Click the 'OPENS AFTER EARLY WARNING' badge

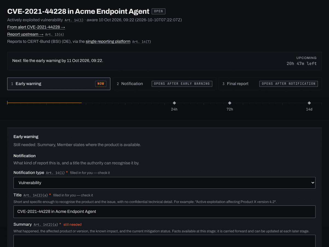click(182, 84)
